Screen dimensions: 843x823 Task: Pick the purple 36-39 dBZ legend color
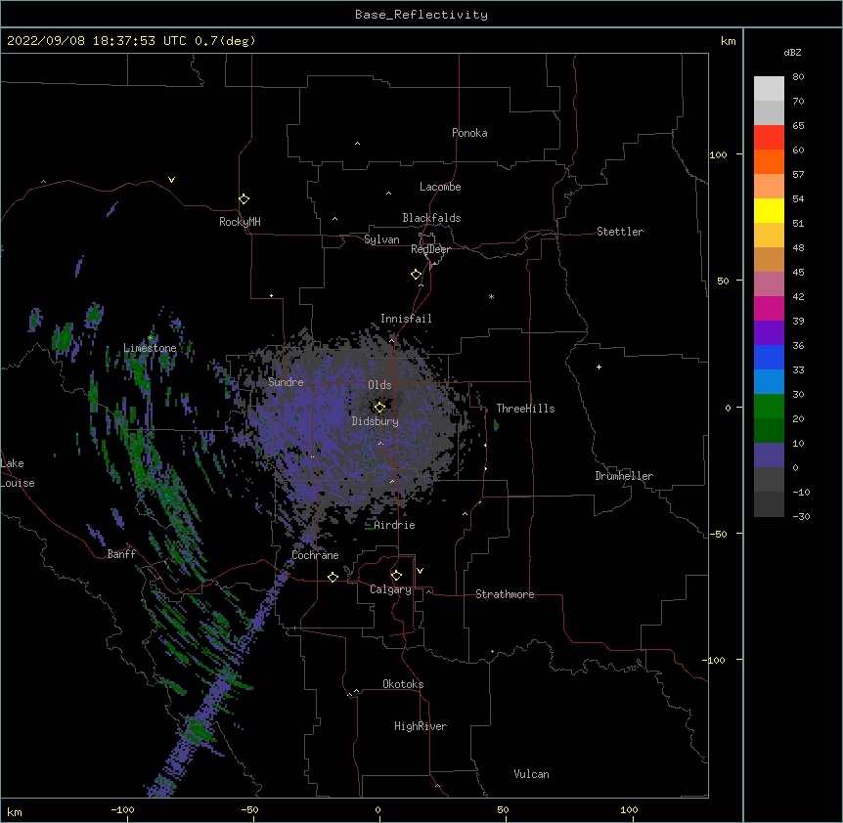(x=769, y=333)
